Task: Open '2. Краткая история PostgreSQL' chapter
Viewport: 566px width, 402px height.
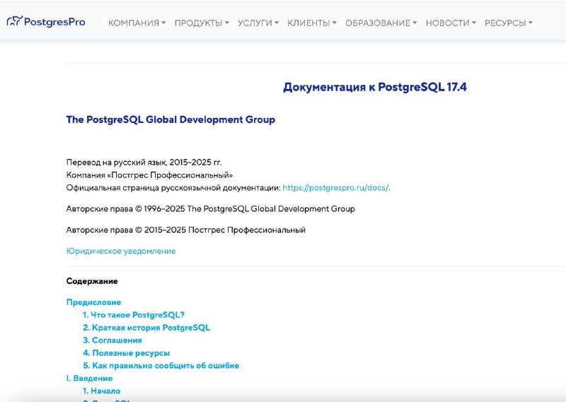Action: tap(146, 327)
